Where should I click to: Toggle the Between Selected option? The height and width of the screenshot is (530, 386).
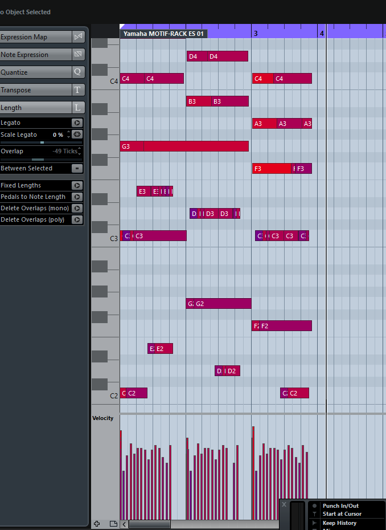click(x=77, y=168)
